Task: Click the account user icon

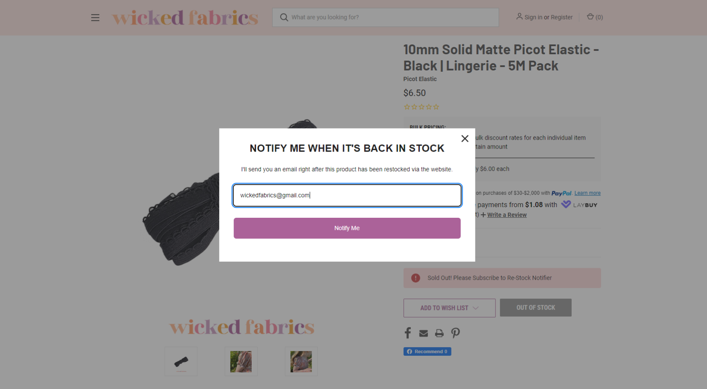Action: 519,17
